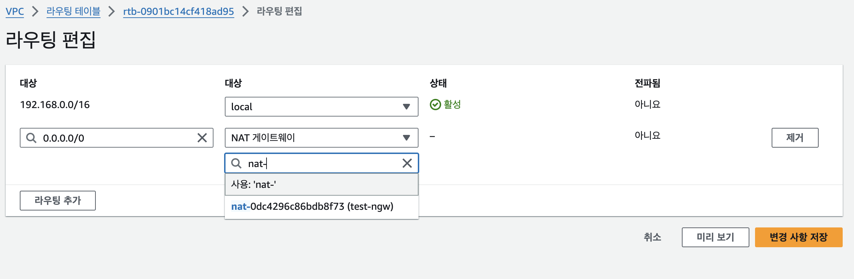Click the magnifier icon in nat- search box

coord(236,163)
